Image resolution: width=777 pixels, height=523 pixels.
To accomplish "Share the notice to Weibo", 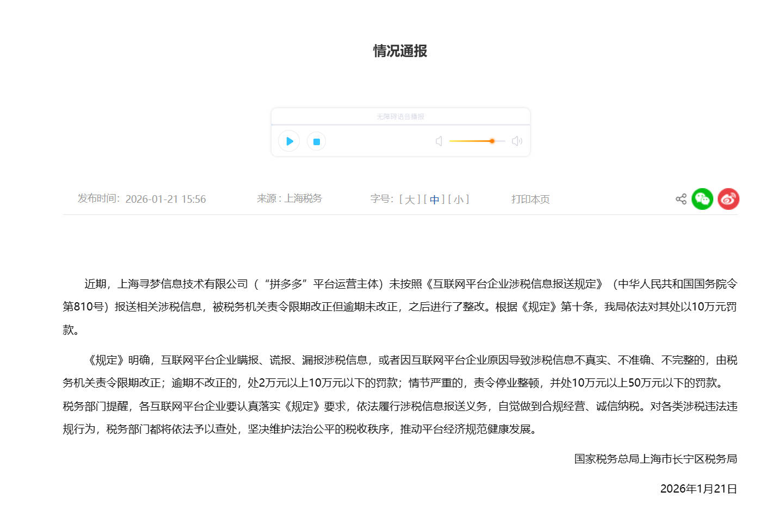I will [729, 199].
